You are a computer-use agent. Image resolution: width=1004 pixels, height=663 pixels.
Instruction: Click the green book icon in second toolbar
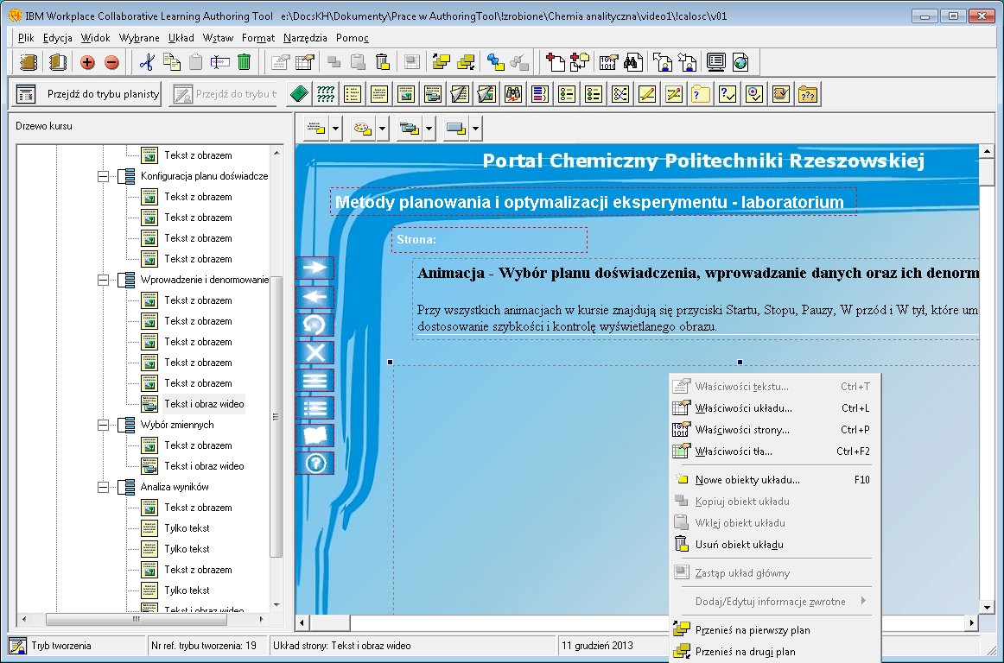click(299, 94)
